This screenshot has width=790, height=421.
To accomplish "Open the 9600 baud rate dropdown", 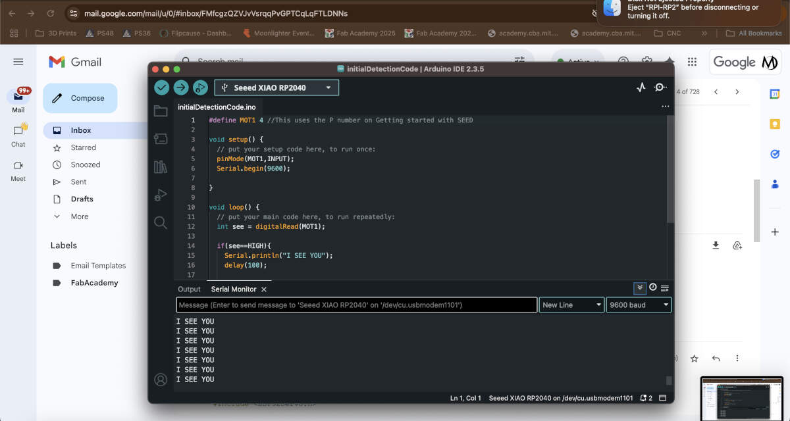I will click(x=639, y=305).
